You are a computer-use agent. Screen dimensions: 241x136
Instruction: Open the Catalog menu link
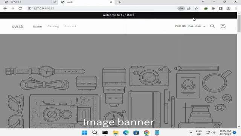click(53, 26)
